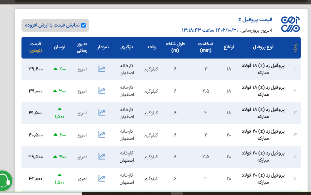311x195 pixels.
Task: Click the 1,500 fluctuation in row 3
Action: coord(60,116)
